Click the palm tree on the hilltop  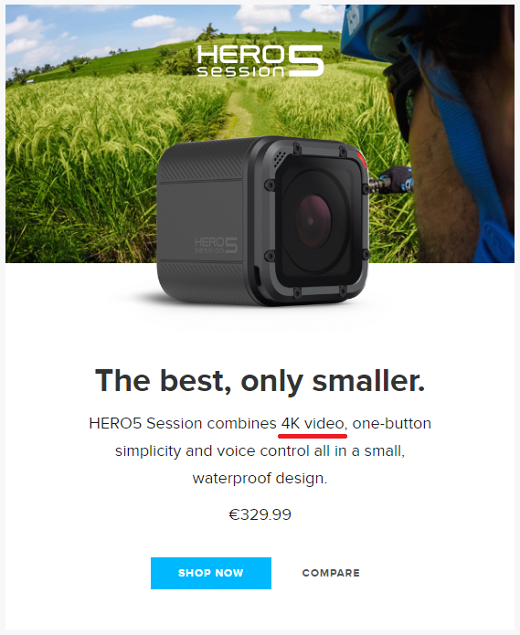pyautogui.click(x=209, y=32)
